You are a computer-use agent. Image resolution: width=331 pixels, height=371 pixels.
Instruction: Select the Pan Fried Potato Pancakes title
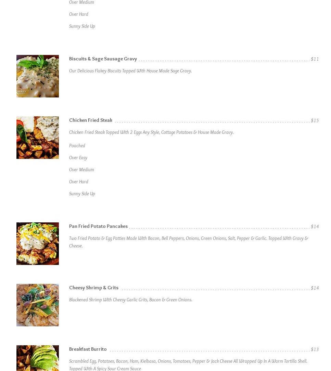(98, 226)
